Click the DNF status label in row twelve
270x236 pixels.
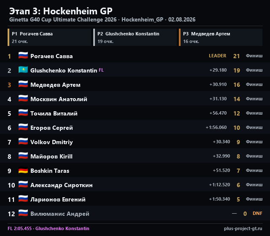257,213
